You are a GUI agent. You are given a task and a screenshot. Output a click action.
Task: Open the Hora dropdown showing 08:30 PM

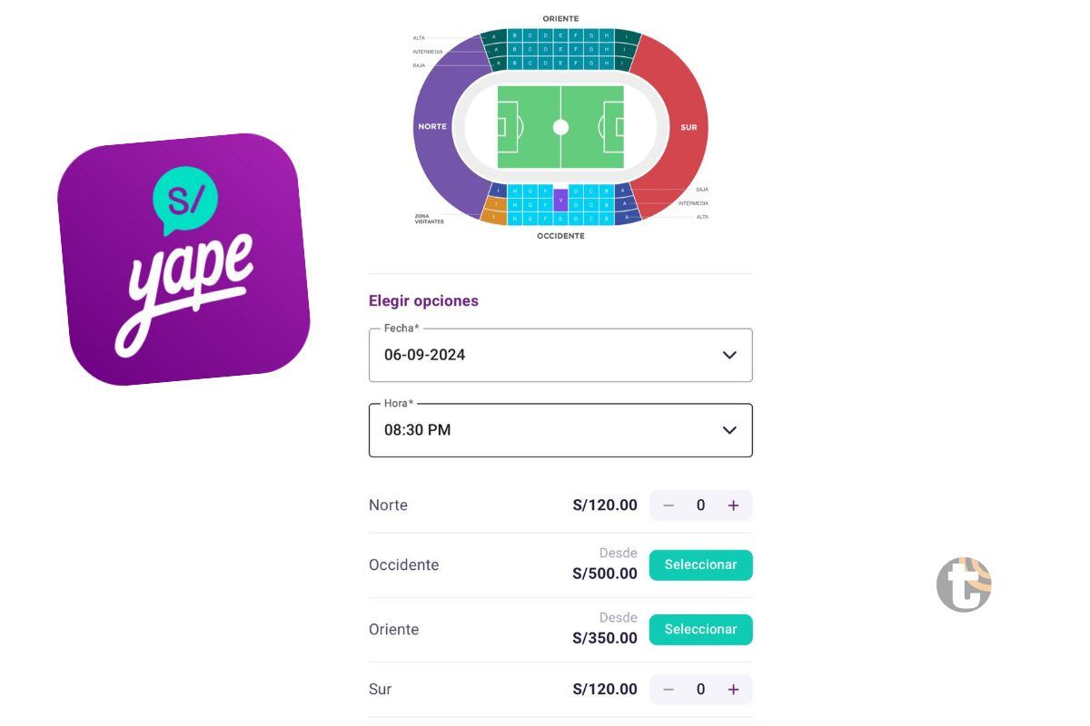(x=560, y=430)
